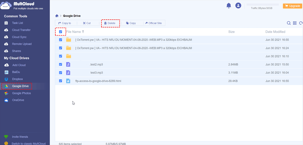The width and height of the screenshot is (303, 145).
Task: Click the Jun 30 2021 16:10 date cell
Action: 277,56
